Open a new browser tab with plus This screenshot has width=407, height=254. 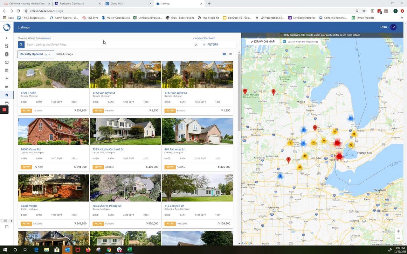[x=209, y=3]
